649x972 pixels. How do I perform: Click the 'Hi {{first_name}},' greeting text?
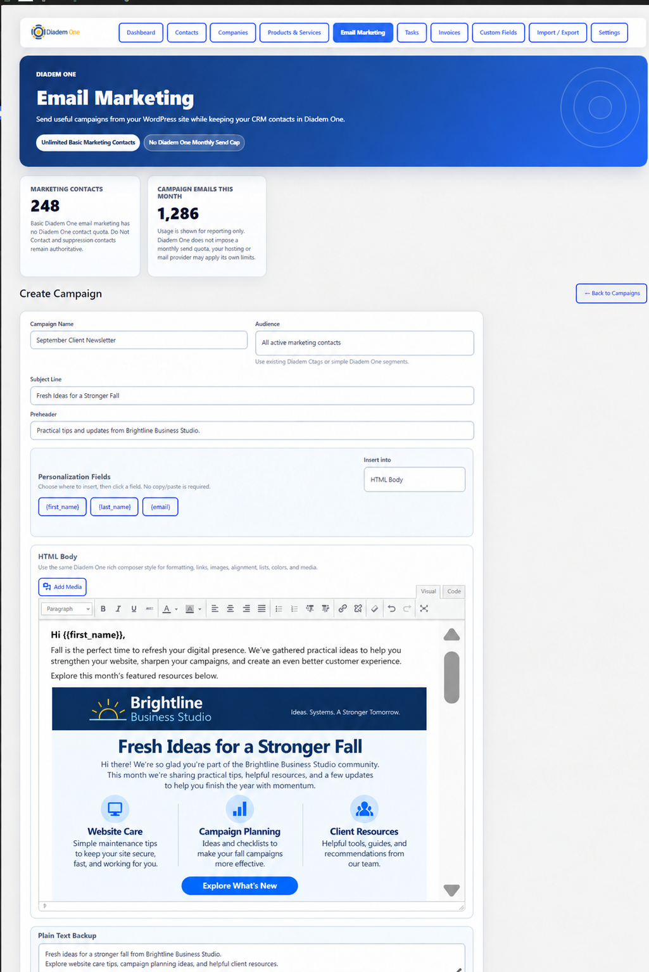coord(88,634)
